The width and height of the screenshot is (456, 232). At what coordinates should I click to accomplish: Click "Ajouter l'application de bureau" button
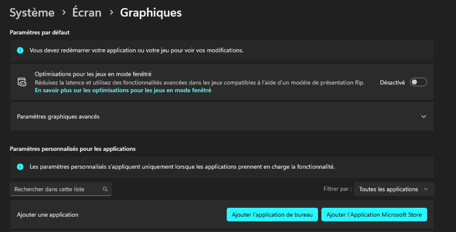click(272, 215)
